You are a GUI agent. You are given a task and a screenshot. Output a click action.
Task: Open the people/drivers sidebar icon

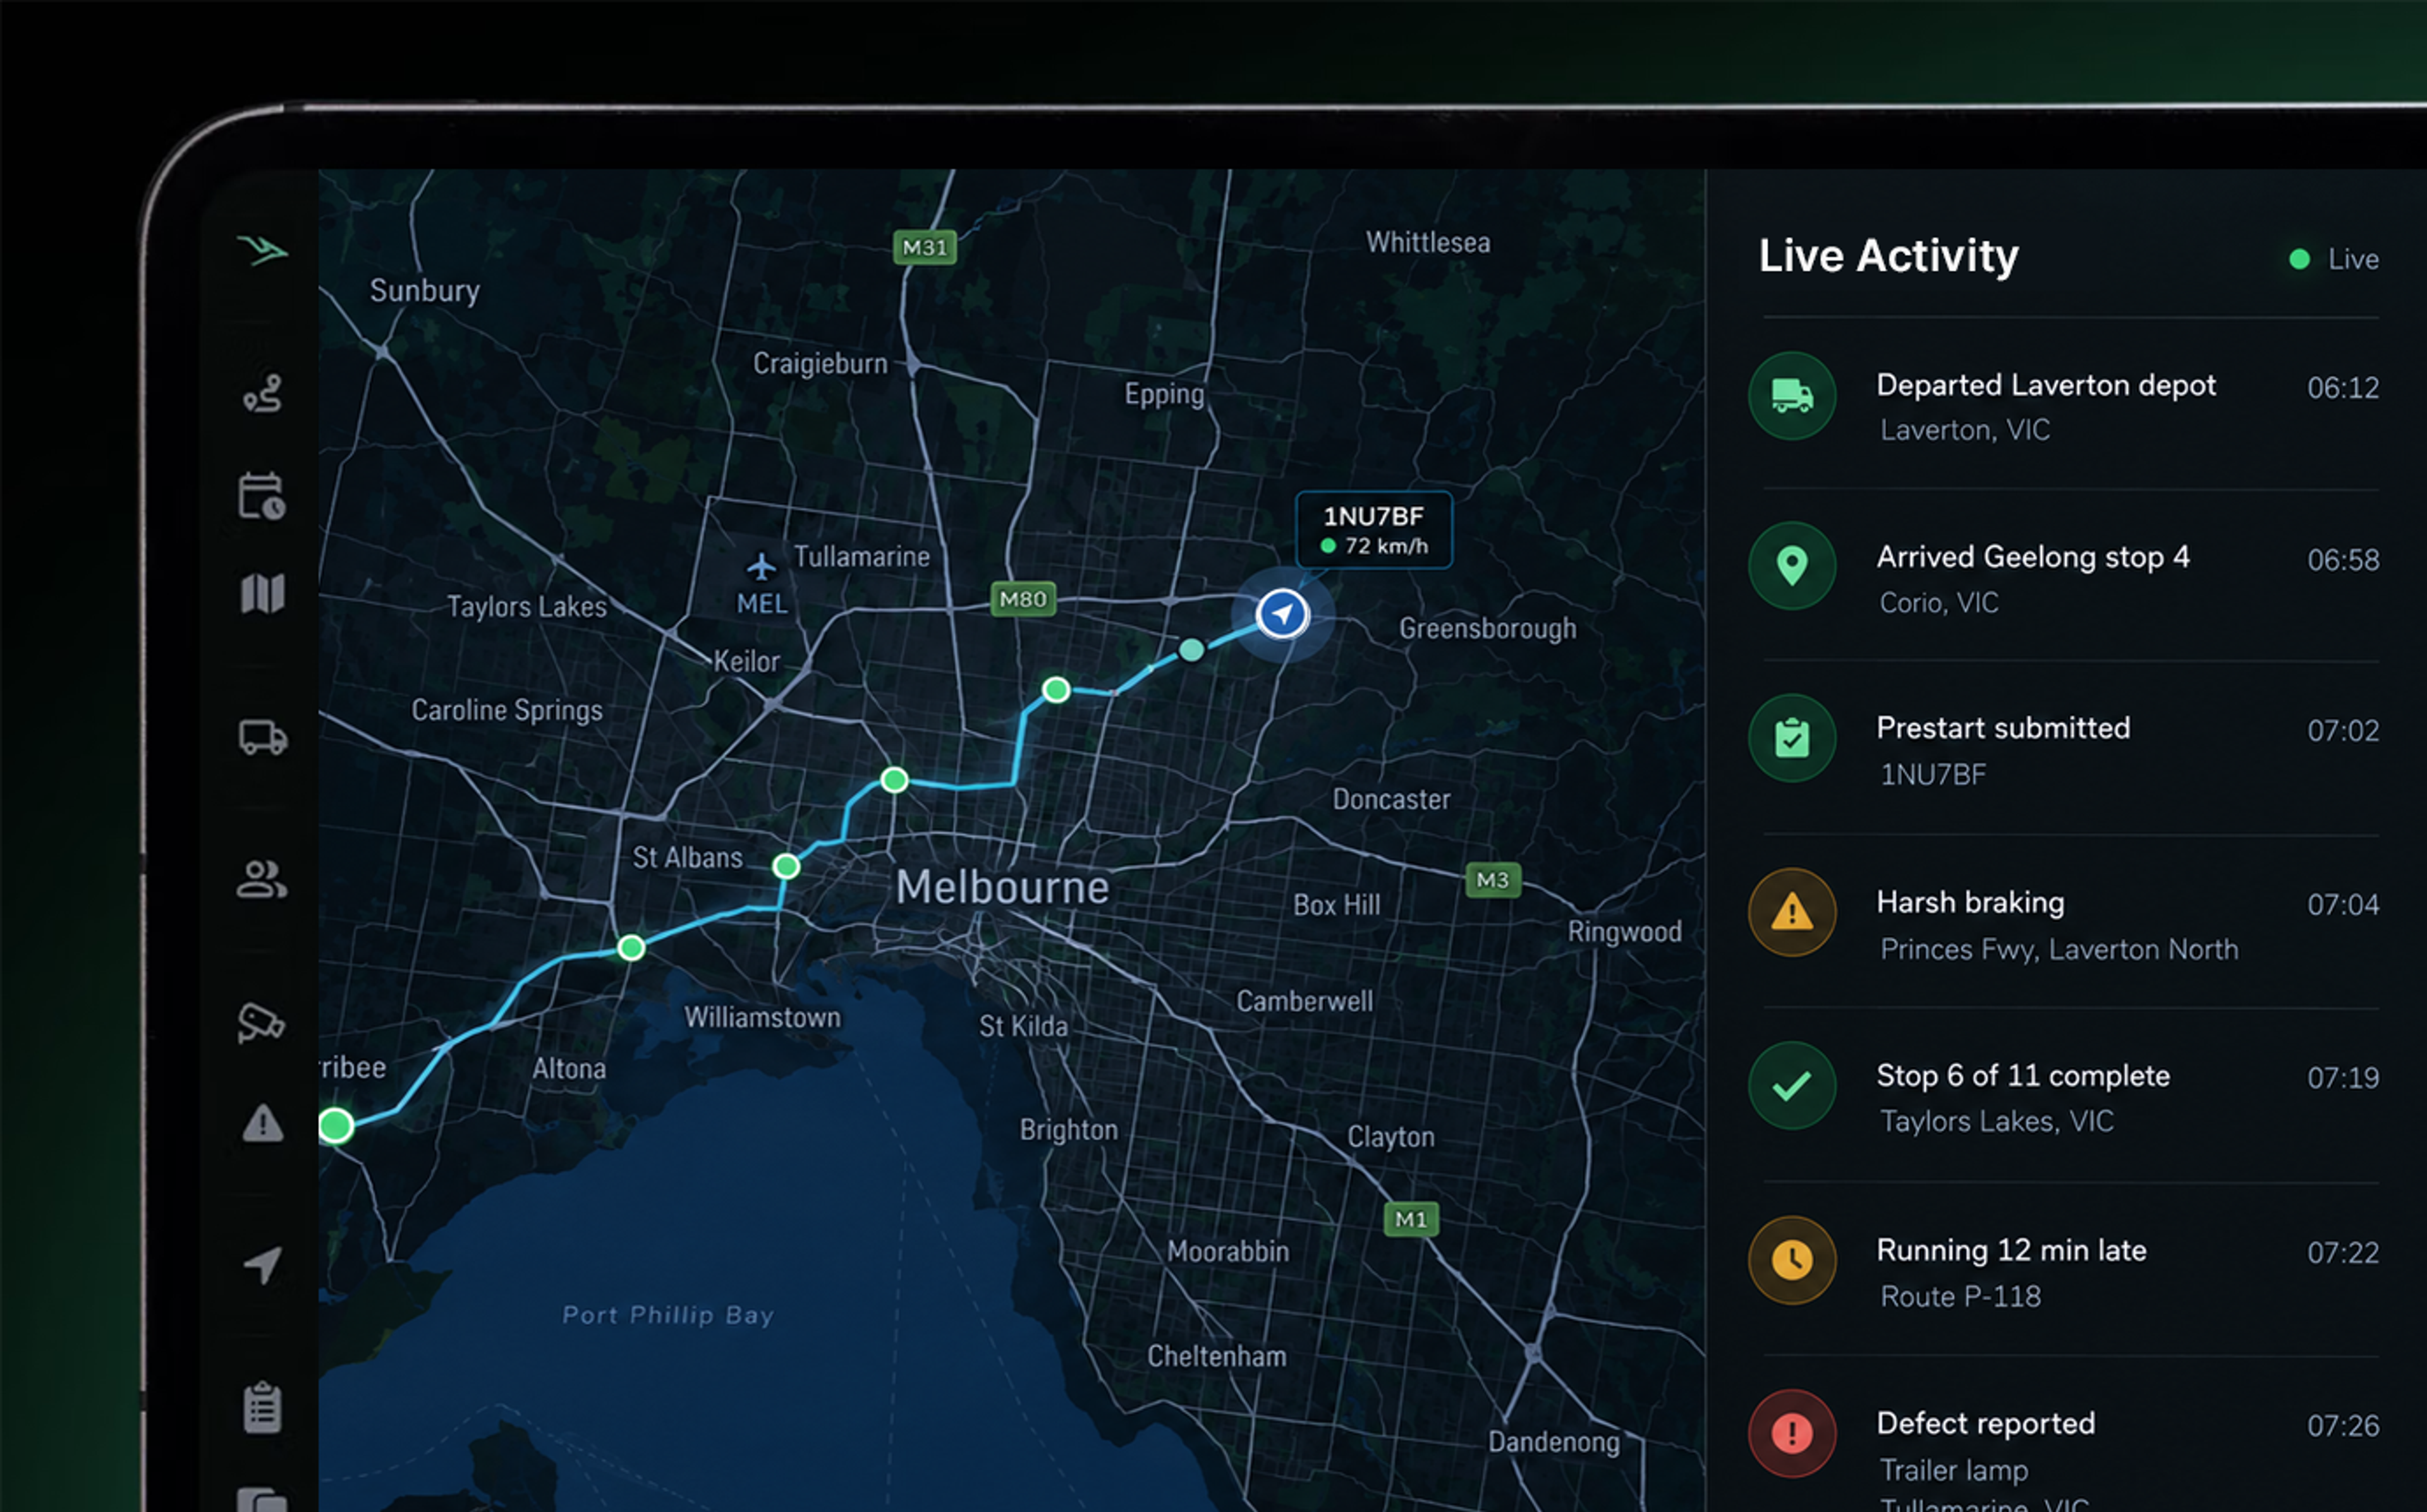pos(262,880)
